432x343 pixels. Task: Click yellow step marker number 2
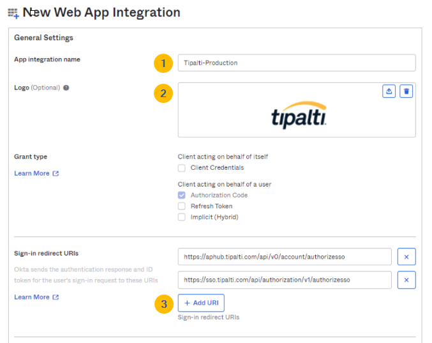pos(163,93)
